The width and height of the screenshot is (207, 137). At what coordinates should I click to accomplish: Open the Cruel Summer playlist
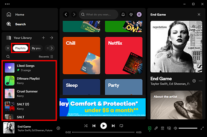point(29,93)
